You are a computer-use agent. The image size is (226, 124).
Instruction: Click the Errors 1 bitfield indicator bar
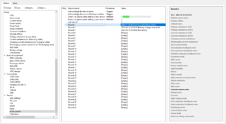pyautogui.click(x=136, y=17)
